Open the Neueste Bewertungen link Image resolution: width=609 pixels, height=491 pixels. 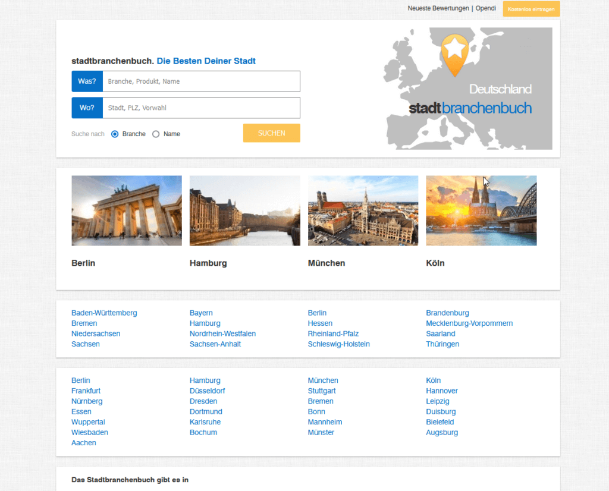tap(438, 8)
